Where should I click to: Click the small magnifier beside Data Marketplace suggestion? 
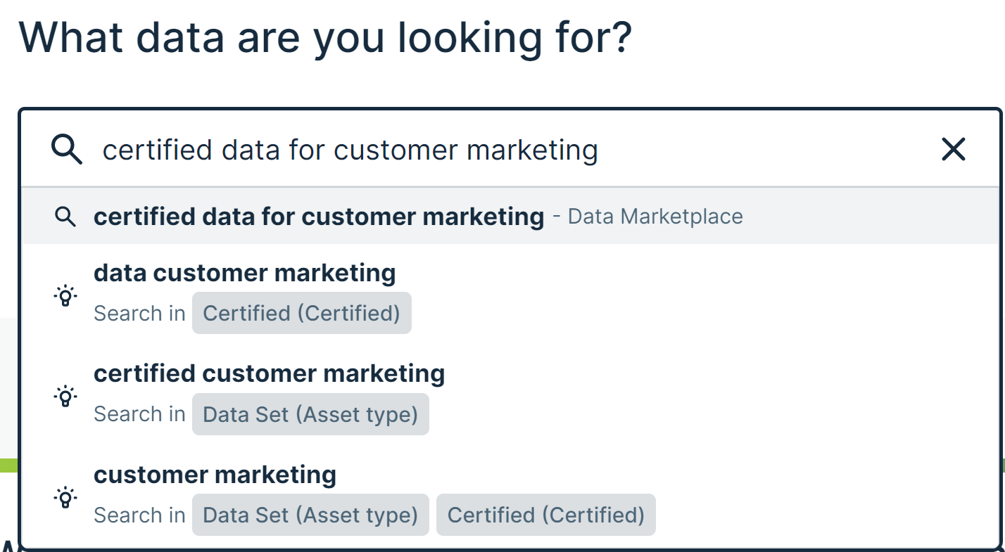pos(65,217)
